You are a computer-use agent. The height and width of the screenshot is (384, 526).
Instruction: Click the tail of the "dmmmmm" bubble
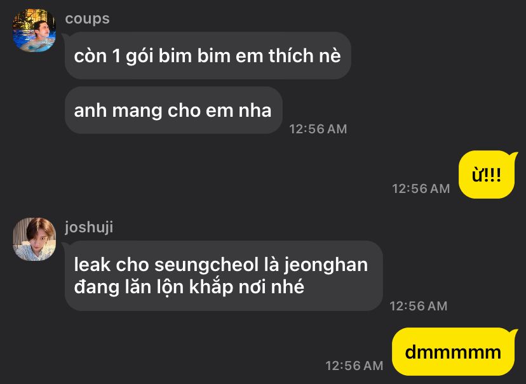click(x=513, y=332)
